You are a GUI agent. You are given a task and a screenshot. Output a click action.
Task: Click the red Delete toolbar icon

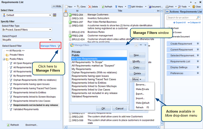90,7
